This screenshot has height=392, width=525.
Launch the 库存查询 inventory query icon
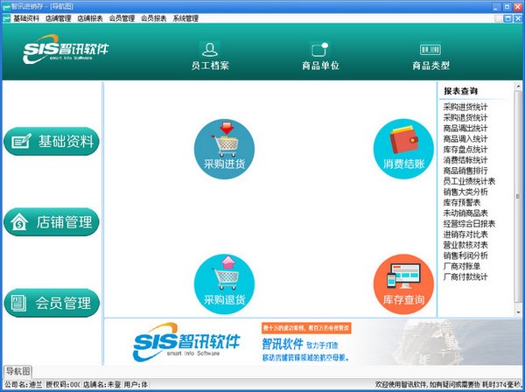click(x=403, y=283)
